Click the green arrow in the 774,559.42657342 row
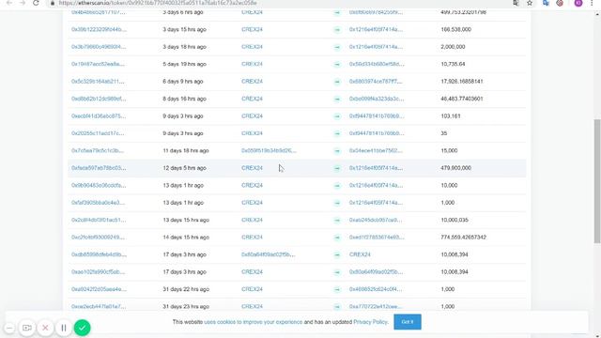601x338 pixels. [337, 238]
